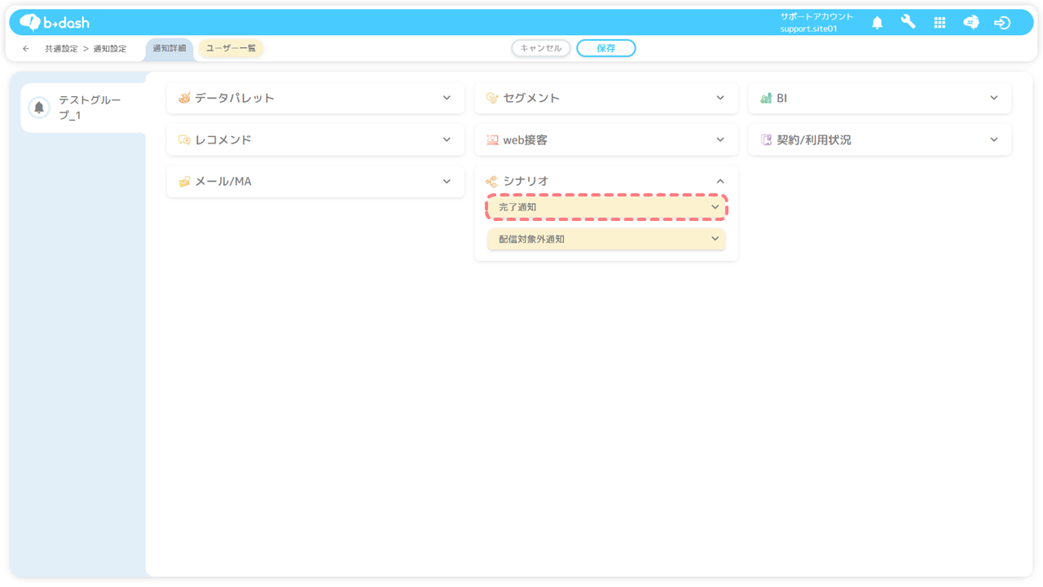Expand the セグメント section
The width and height of the screenshot is (1043, 587).
(x=720, y=98)
